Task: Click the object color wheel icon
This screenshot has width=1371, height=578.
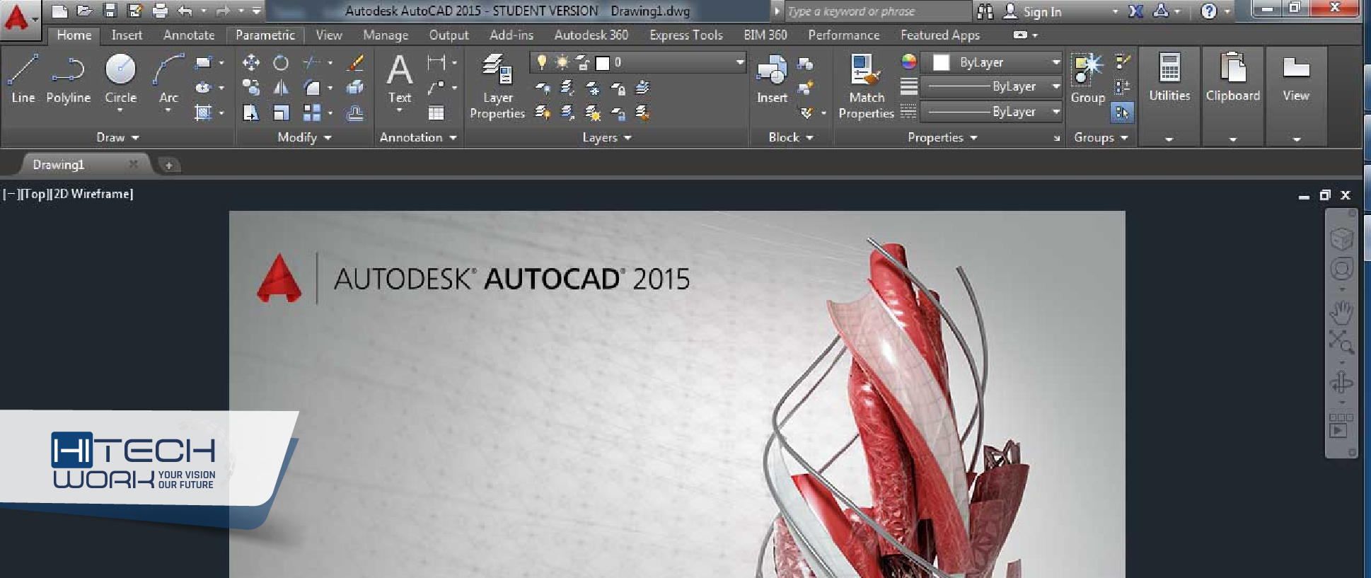Action: tap(908, 62)
